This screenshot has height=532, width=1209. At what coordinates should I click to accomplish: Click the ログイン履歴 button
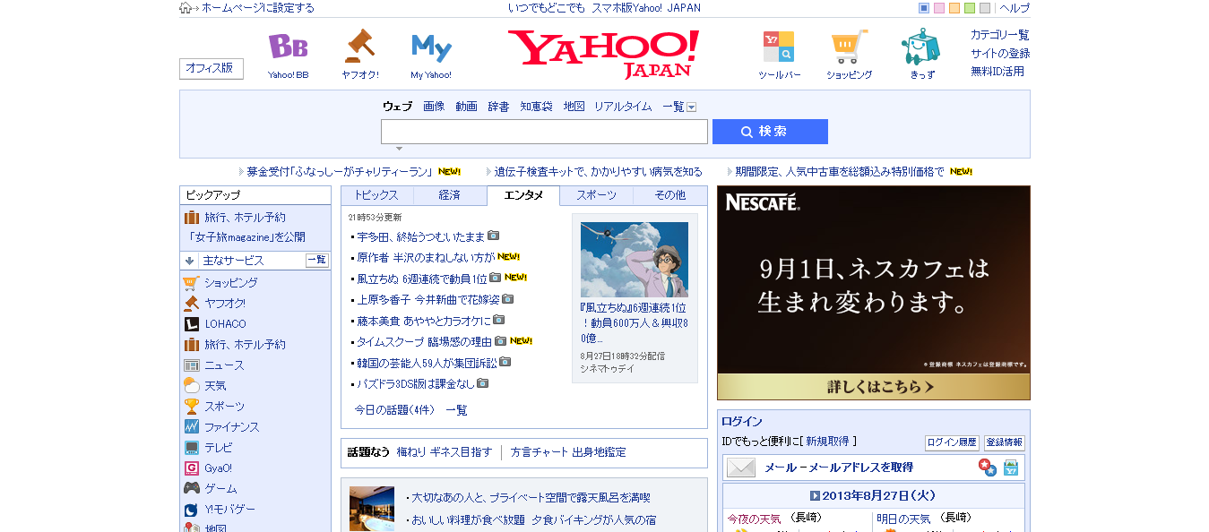click(x=952, y=443)
